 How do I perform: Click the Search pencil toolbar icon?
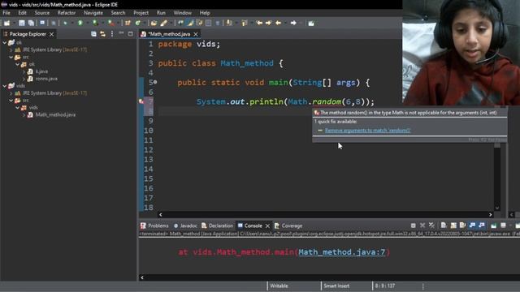click(x=163, y=23)
